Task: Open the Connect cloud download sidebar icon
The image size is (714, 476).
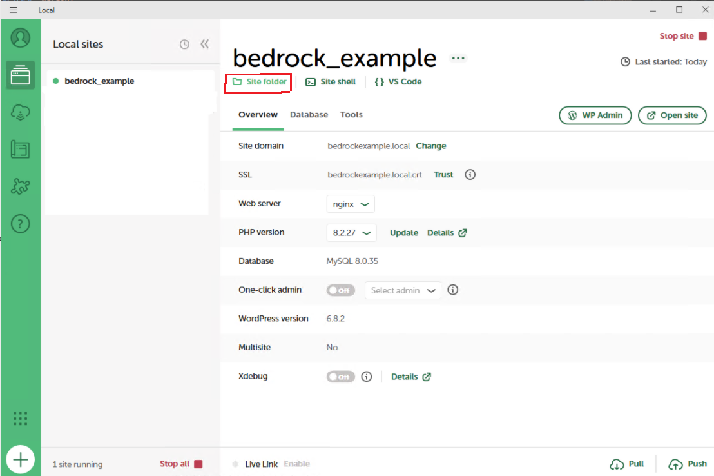Action: point(21,112)
